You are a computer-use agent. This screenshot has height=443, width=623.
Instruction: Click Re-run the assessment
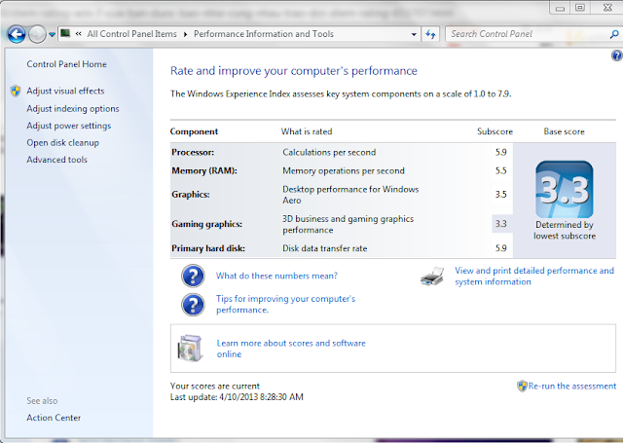[x=572, y=387]
